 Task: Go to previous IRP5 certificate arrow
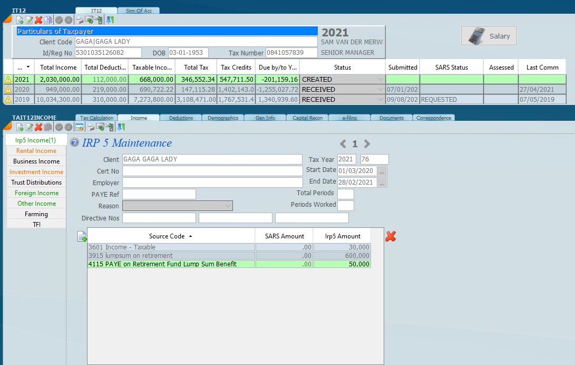click(343, 144)
